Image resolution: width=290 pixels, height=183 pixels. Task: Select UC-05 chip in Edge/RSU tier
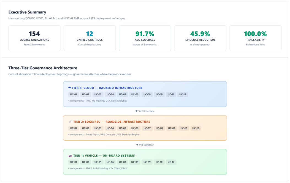point(123,128)
